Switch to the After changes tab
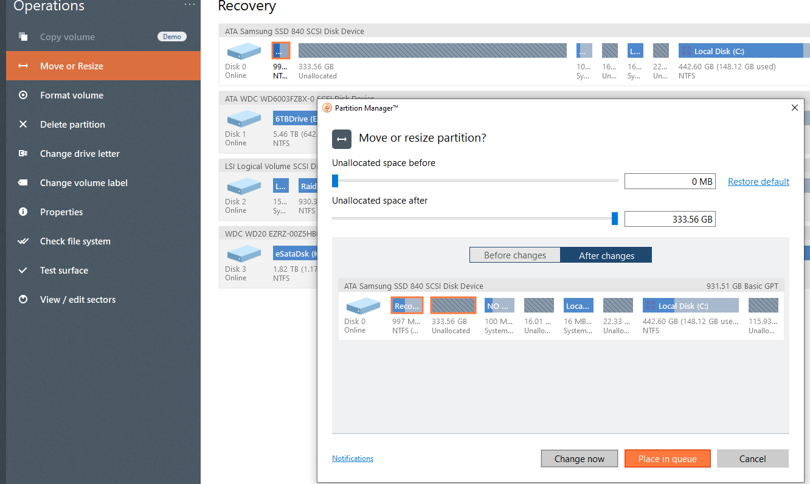Image resolution: width=810 pixels, height=484 pixels. [x=606, y=255]
